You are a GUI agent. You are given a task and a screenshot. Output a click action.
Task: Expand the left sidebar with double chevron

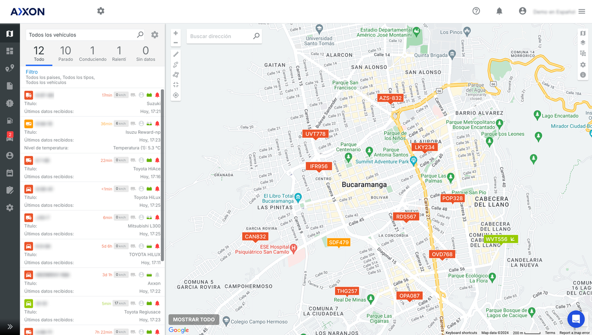click(x=10, y=326)
